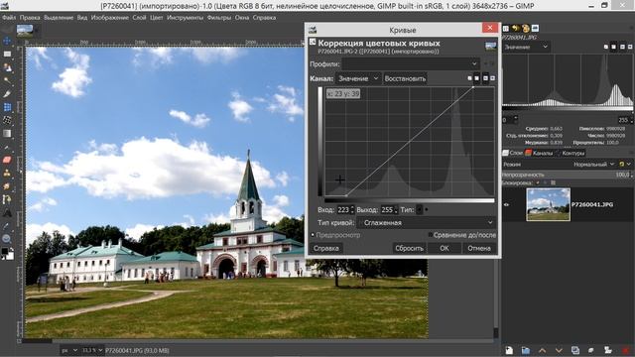Lower the layer with down arrow
The image size is (635, 357).
(x=559, y=350)
